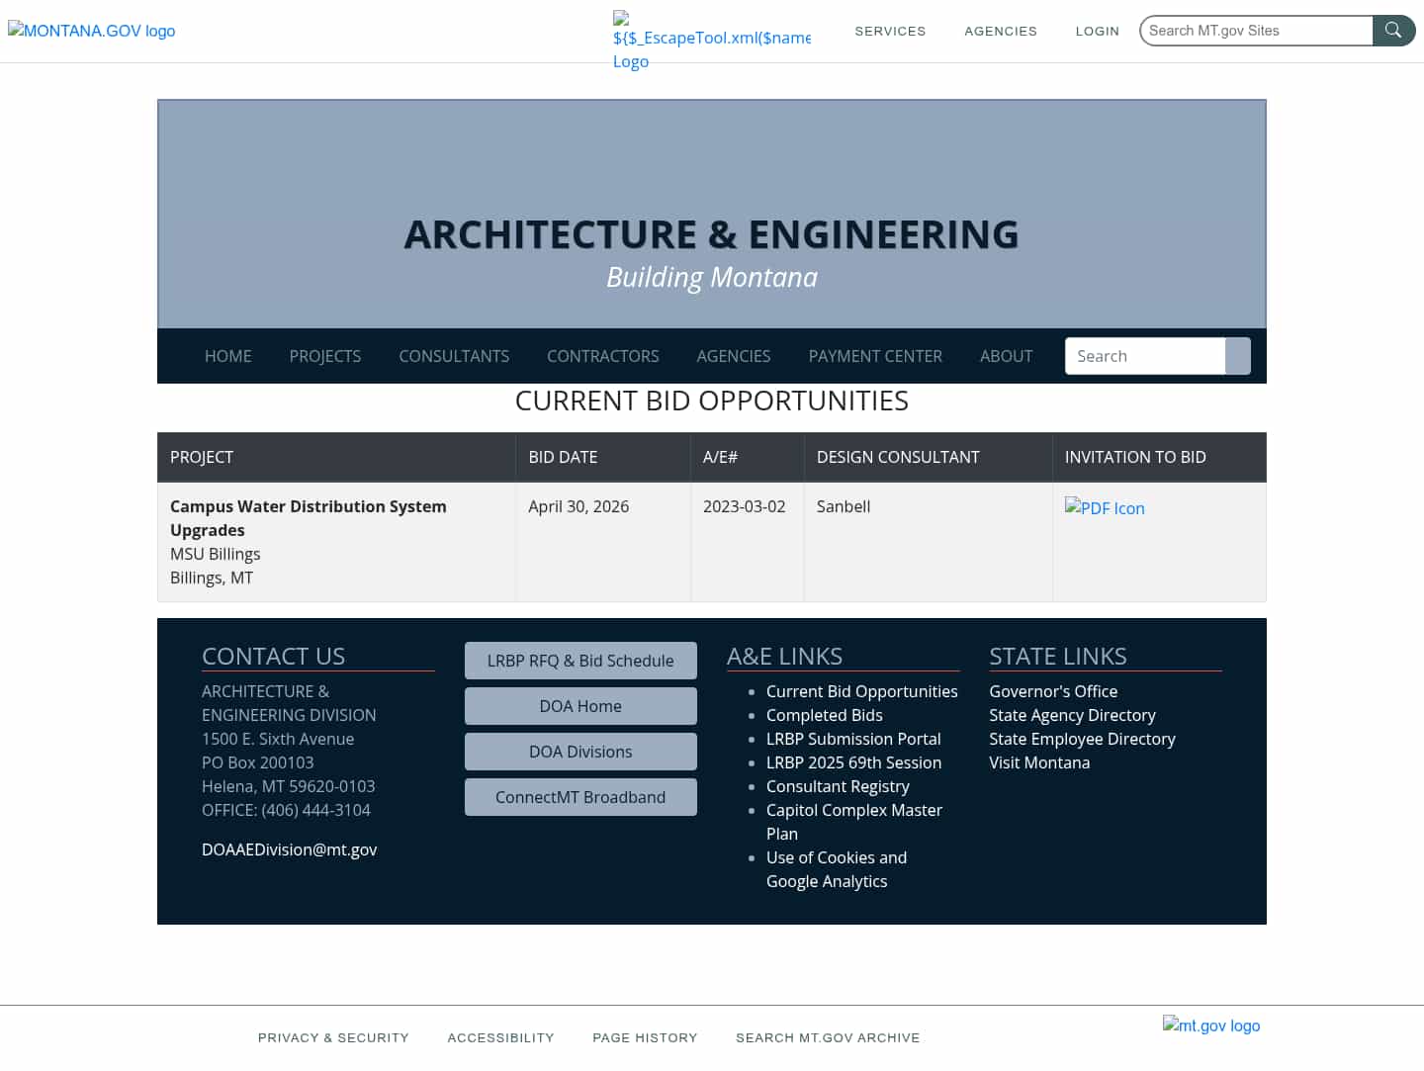Screen dimensions: 1424x1071
Task: Open the CONSULTANTS nav item
Action: (x=454, y=356)
